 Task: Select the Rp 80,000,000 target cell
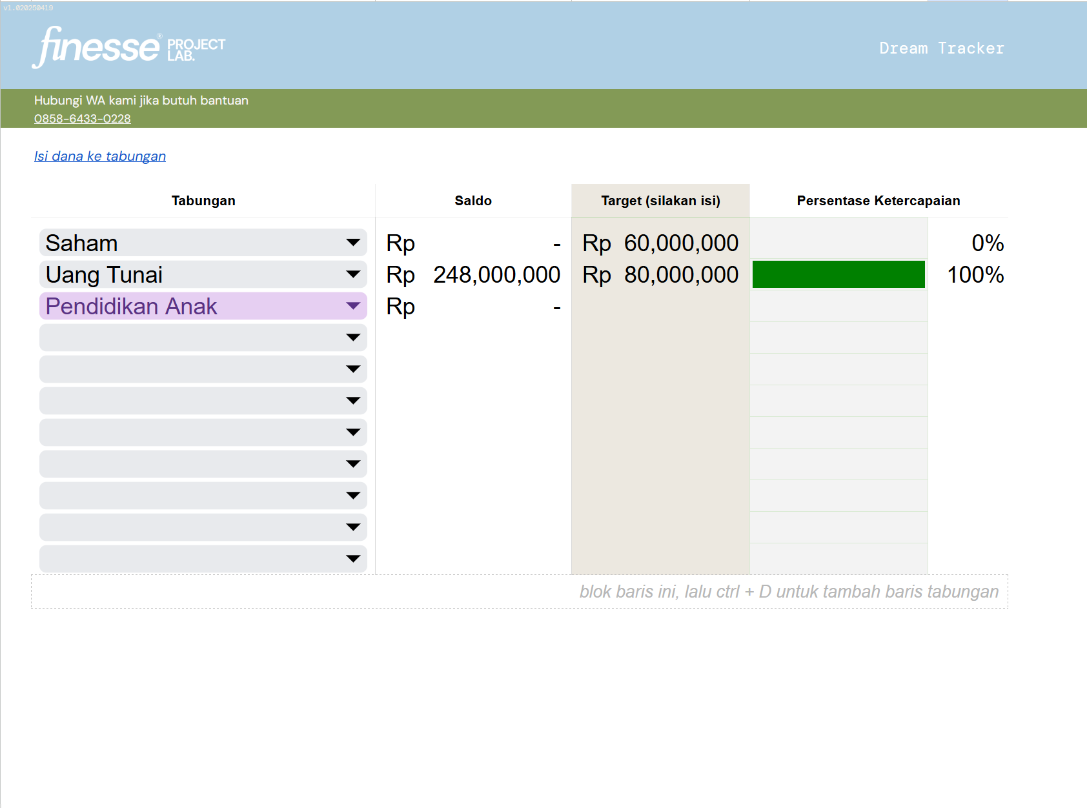coord(660,275)
